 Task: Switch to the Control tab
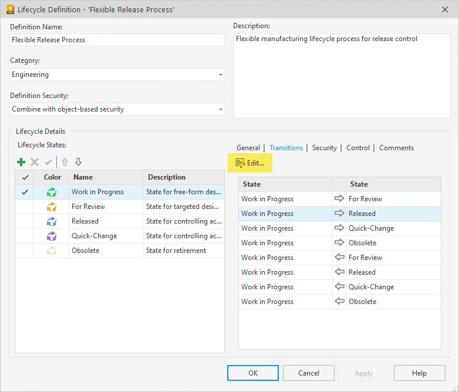358,148
